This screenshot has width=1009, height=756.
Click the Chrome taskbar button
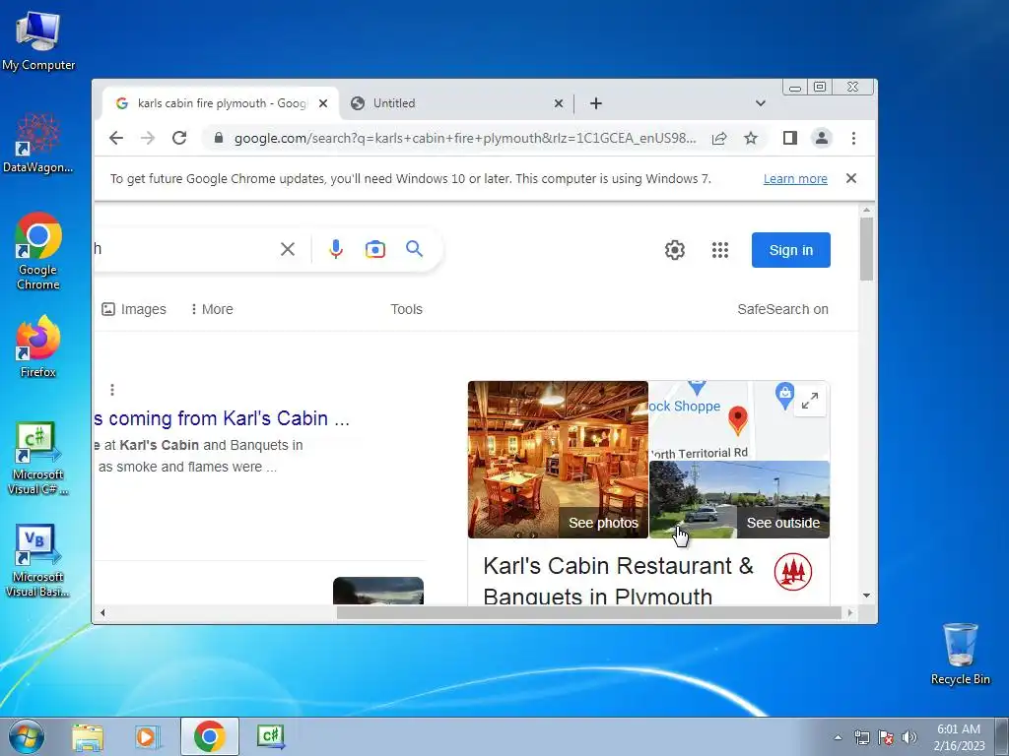tap(210, 736)
